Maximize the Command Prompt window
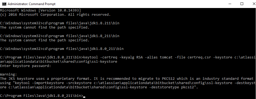Screen dimensions: 256x99 [242, 4]
